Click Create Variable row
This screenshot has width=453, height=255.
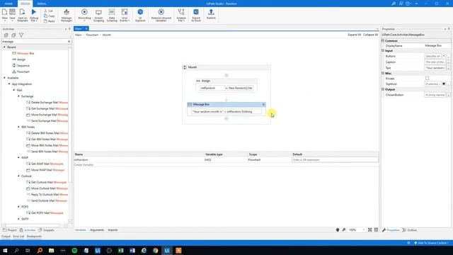click(84, 165)
